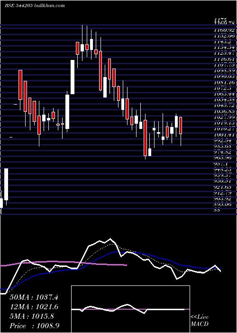The image size is (237, 333).
Task: Click the 1036.85 price axis label
Action: click(224, 111)
